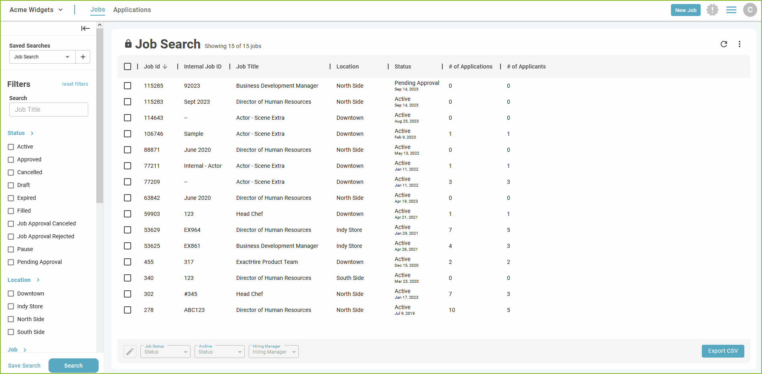Click internal ID ABC123
Viewport: 762px width, 374px height.
[195, 310]
